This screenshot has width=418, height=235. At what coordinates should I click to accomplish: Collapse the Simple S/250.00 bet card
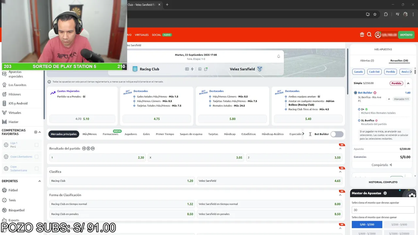[x=408, y=83]
